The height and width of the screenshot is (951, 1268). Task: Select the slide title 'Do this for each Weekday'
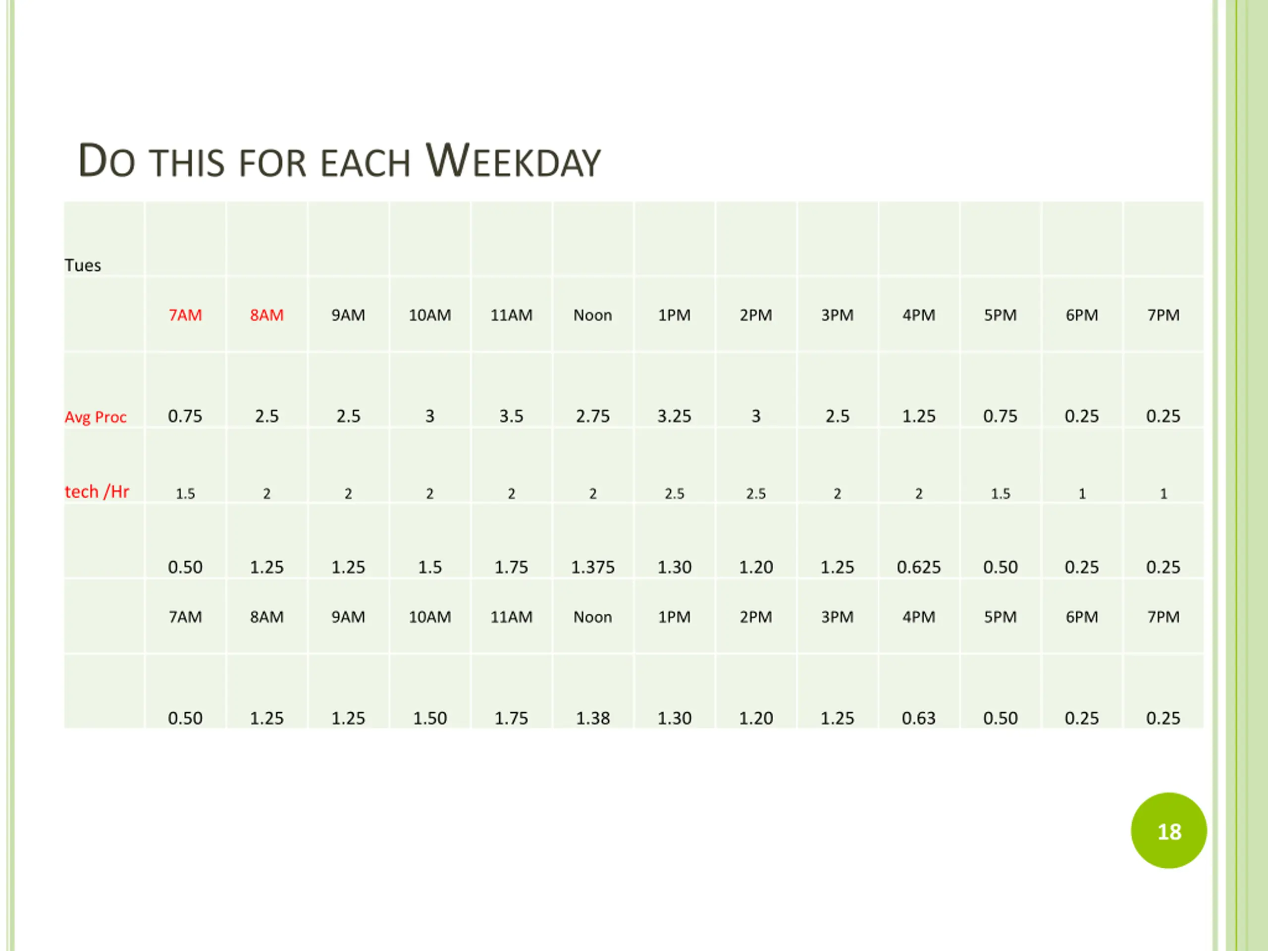pyautogui.click(x=339, y=160)
